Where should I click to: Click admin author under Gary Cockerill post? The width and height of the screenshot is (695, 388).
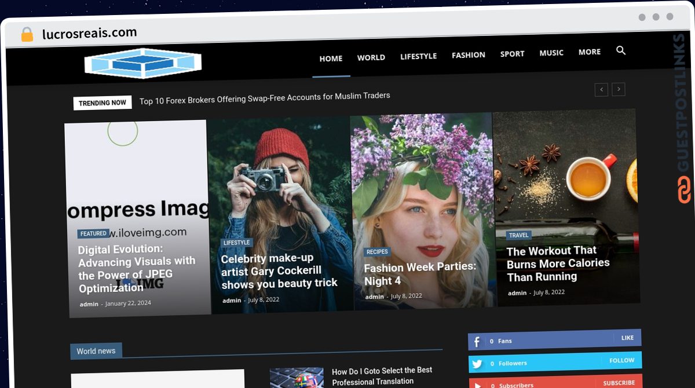tap(232, 301)
